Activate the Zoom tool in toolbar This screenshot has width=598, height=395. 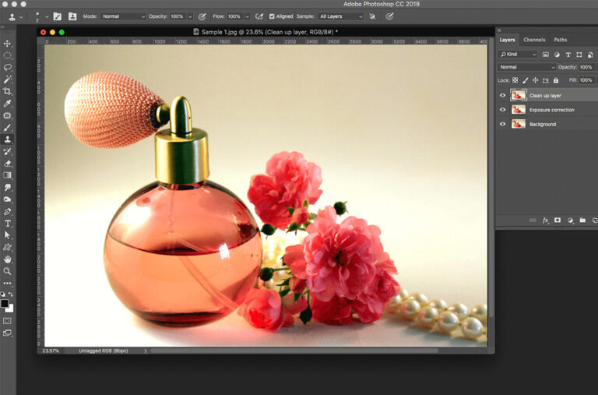(x=8, y=271)
